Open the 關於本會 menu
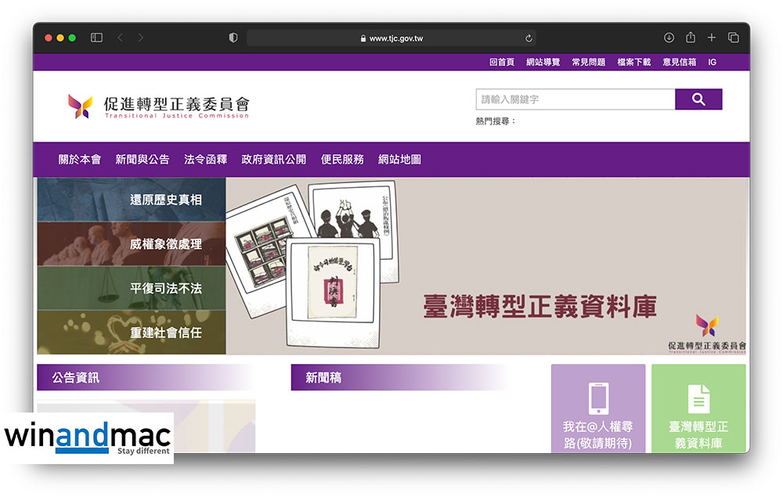Viewport: 783px width, 497px height. click(80, 159)
